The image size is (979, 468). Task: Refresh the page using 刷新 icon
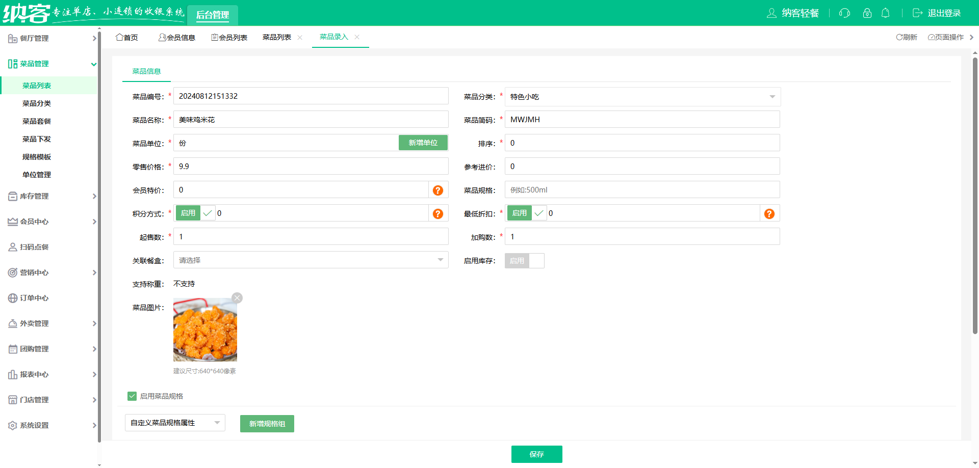coord(907,37)
